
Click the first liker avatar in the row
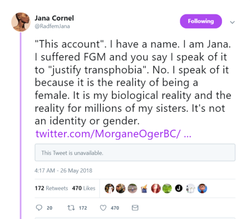[110, 188]
